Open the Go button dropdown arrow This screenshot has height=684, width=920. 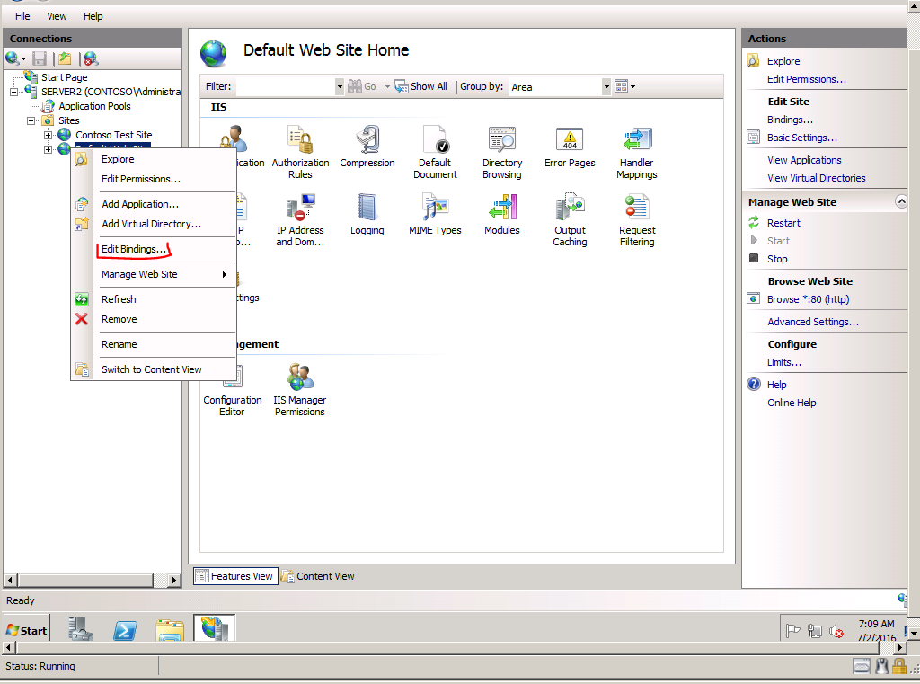[x=387, y=87]
